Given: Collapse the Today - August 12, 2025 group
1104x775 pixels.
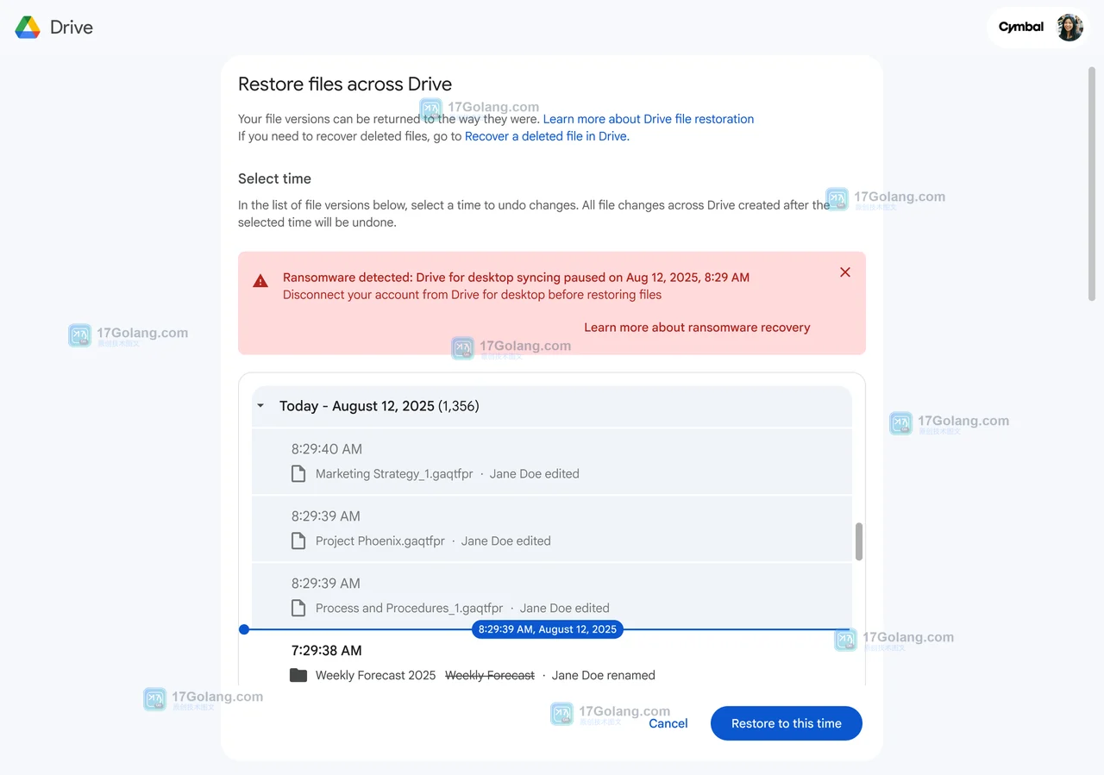Looking at the screenshot, I should coord(260,406).
